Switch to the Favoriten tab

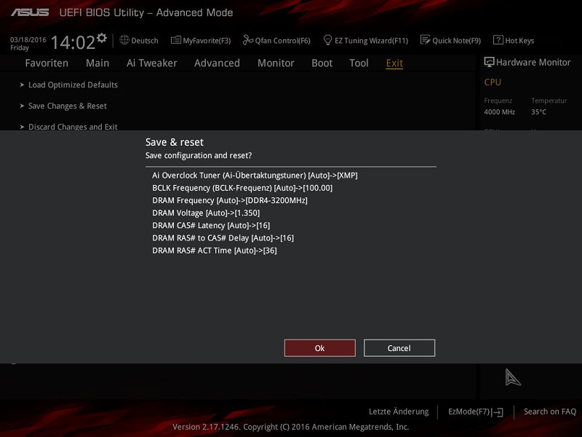(x=47, y=63)
